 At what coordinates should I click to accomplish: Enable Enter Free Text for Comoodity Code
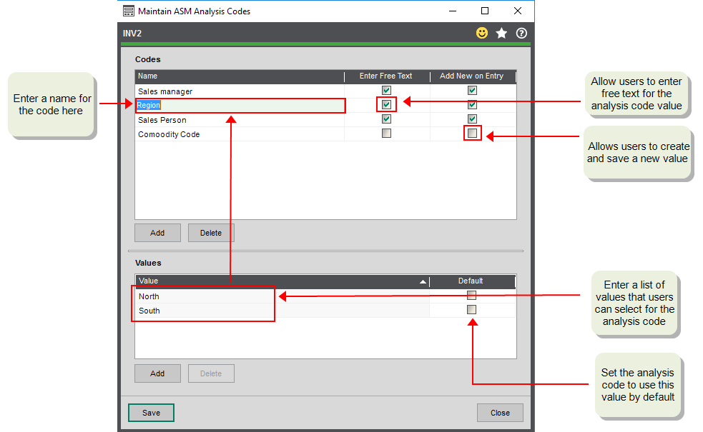385,133
